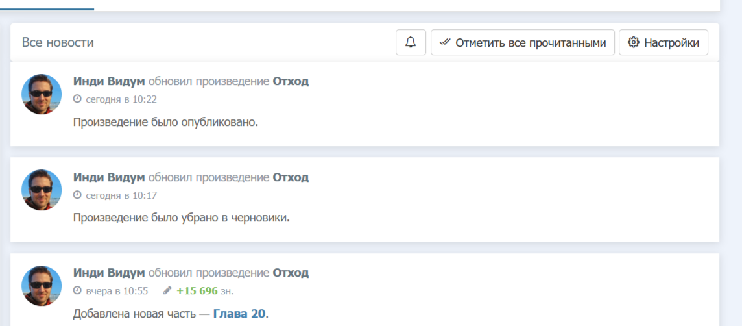The width and height of the screenshot is (742, 326).
Task: Open author 'Инди Видум' in 10:22 post
Action: (109, 81)
